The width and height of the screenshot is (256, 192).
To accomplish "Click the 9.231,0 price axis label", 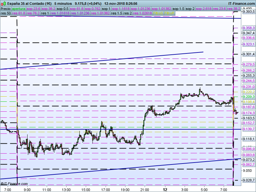I will pyautogui.click(x=249, y=87).
